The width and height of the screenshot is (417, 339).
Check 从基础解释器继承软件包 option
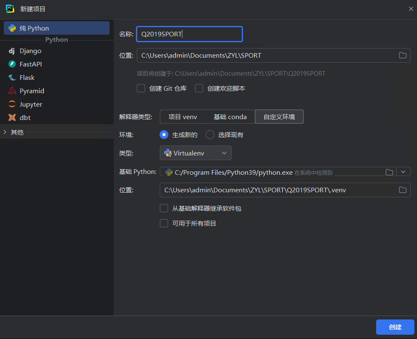[164, 208]
